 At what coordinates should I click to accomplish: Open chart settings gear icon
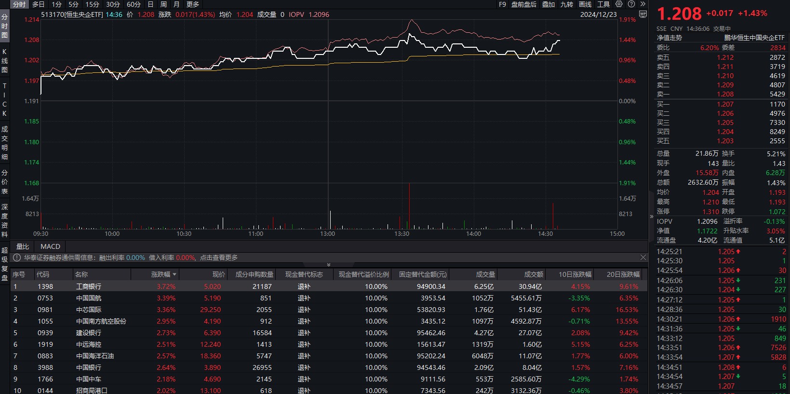click(619, 4)
